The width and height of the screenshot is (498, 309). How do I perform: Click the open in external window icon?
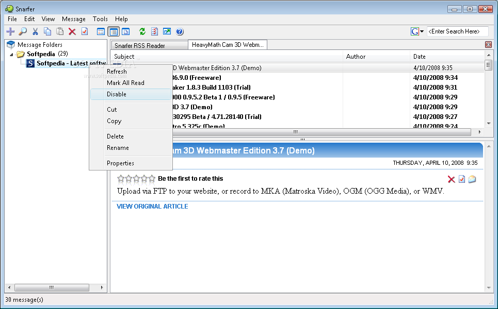(x=167, y=31)
